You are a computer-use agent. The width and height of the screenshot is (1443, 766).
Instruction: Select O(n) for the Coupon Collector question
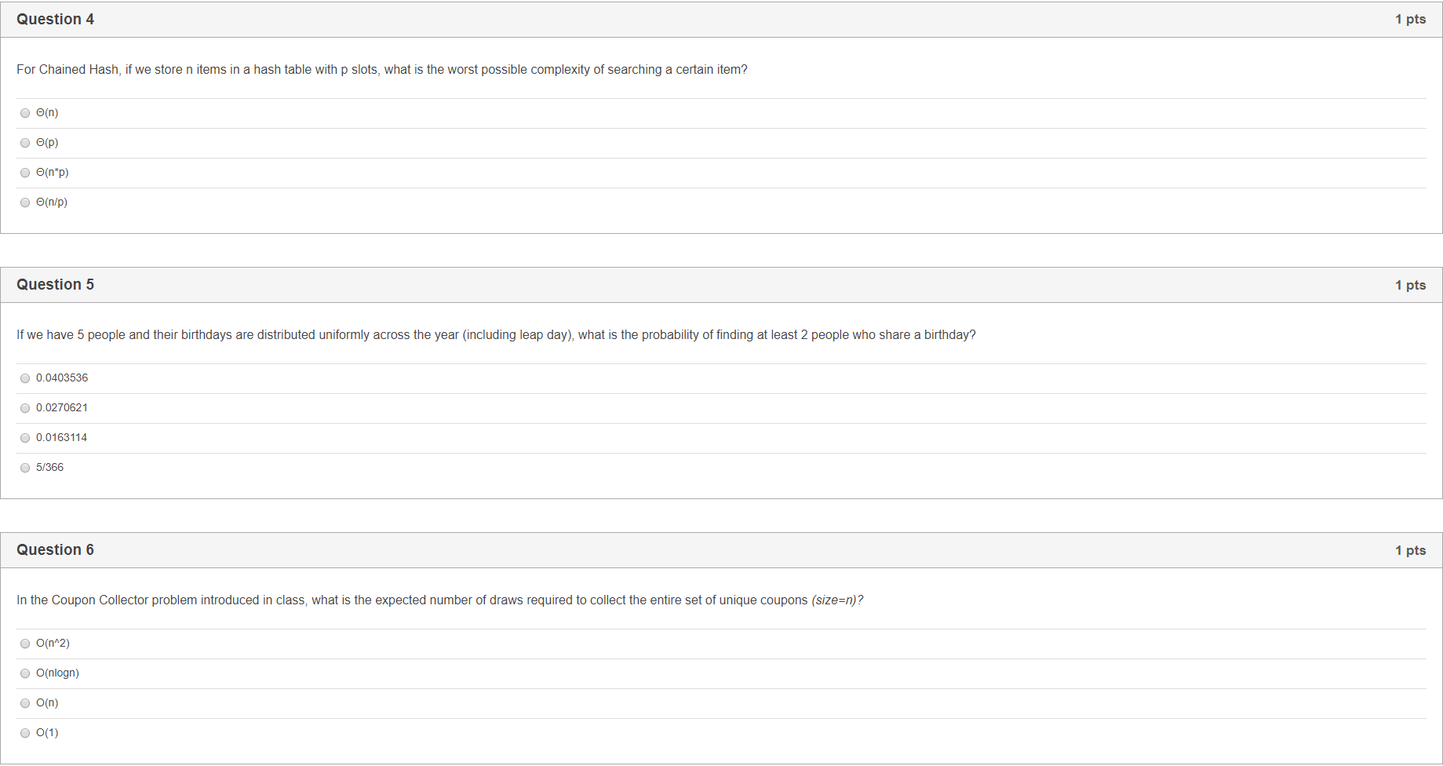point(25,702)
